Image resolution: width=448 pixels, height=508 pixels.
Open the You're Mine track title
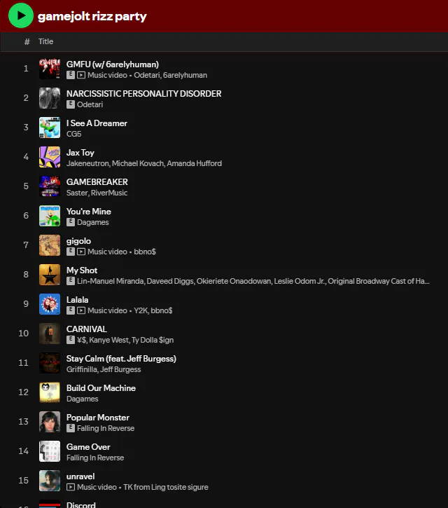point(89,212)
